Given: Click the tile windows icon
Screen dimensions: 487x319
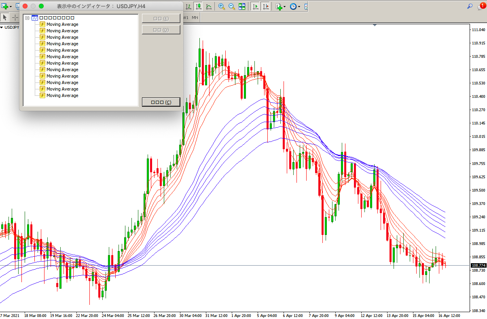Looking at the screenshot, I should [242, 6].
